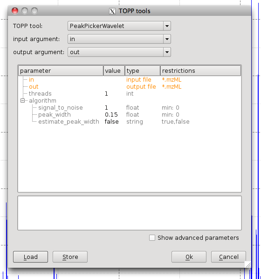The image size is (261, 279).
Task: Select the 'out' parameter row
Action: pyautogui.click(x=130, y=87)
